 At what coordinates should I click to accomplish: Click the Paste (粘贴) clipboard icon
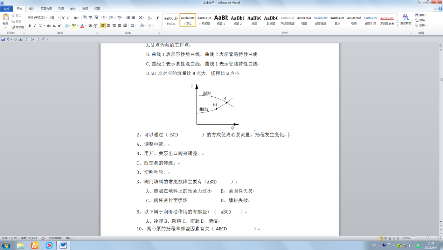tap(5, 19)
